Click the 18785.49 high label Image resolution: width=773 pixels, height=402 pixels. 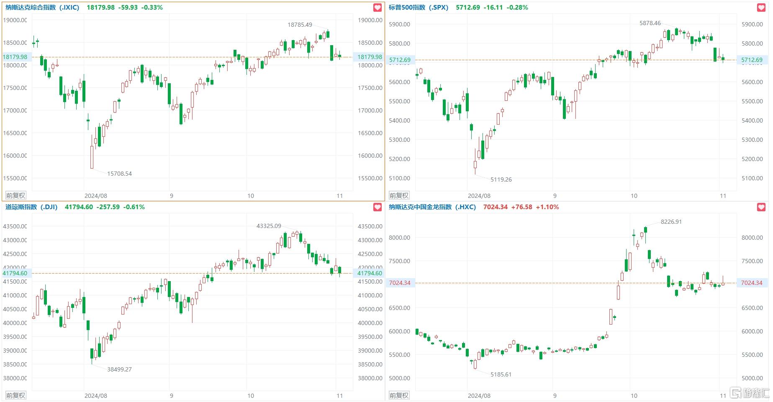point(300,25)
